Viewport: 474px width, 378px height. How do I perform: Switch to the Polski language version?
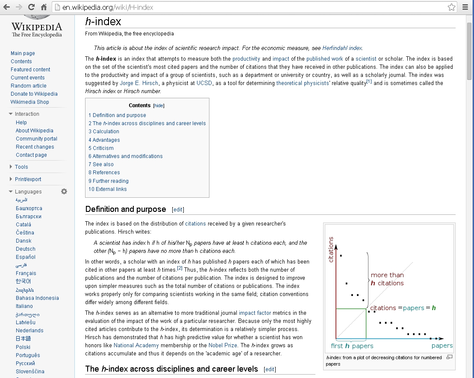point(23,347)
